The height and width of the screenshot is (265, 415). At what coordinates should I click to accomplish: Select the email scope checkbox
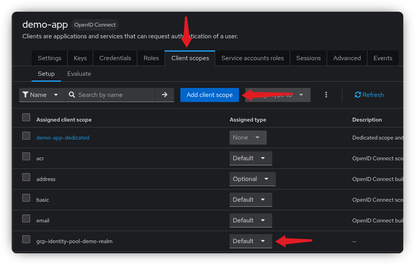(x=26, y=218)
